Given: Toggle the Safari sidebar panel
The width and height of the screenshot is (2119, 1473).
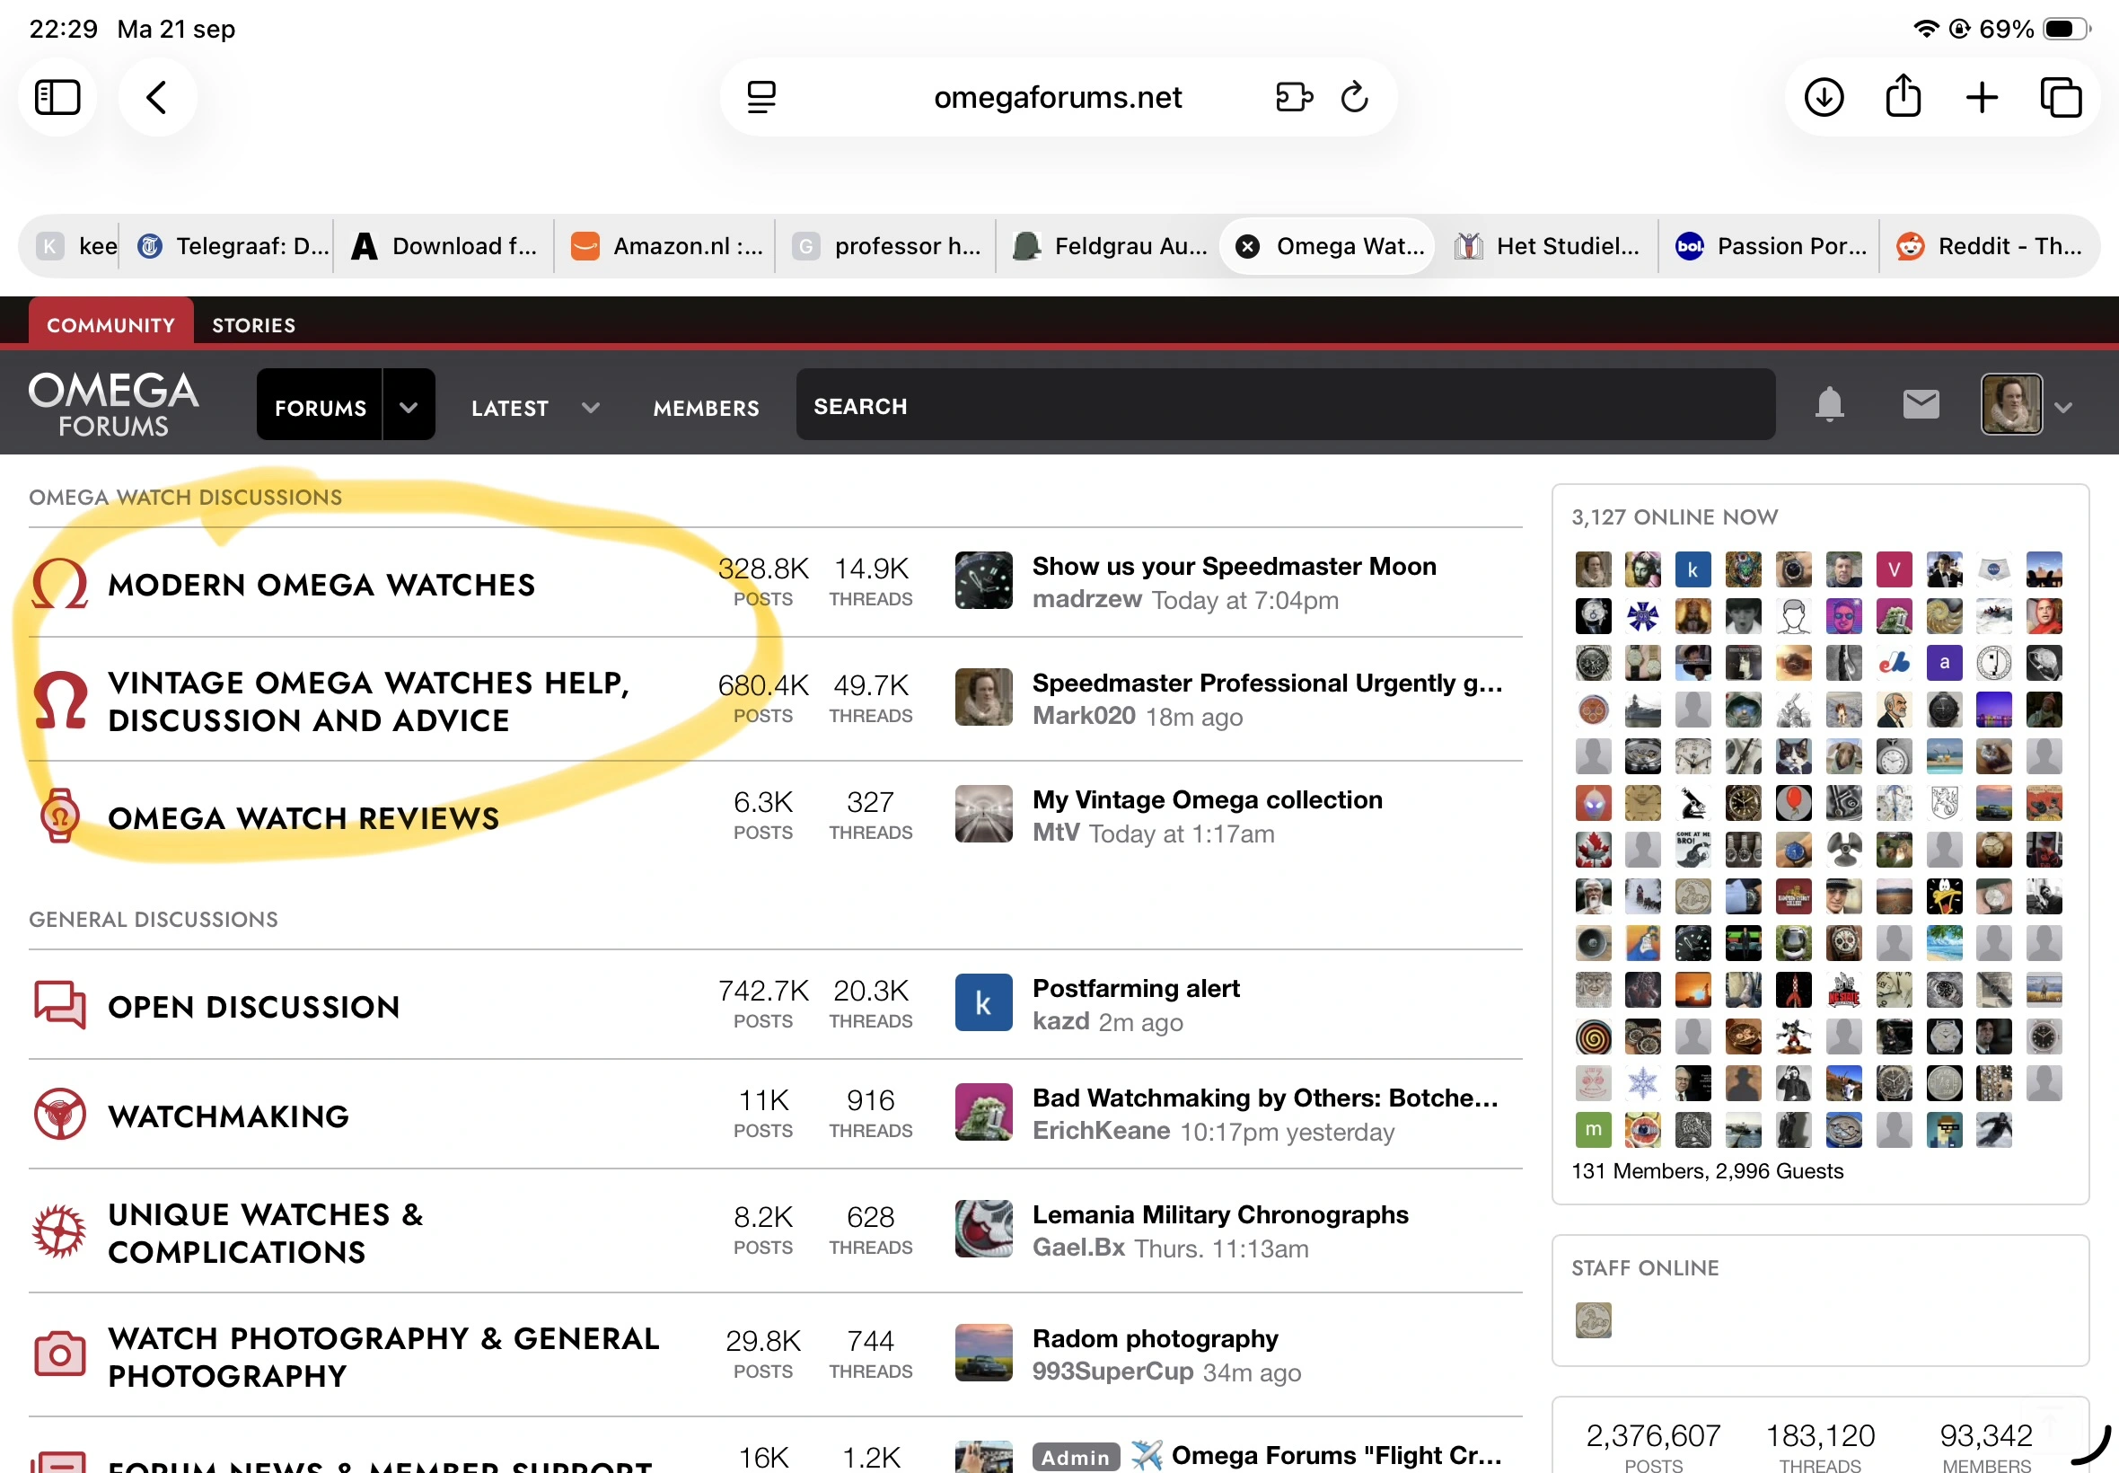Looking at the screenshot, I should (x=57, y=97).
